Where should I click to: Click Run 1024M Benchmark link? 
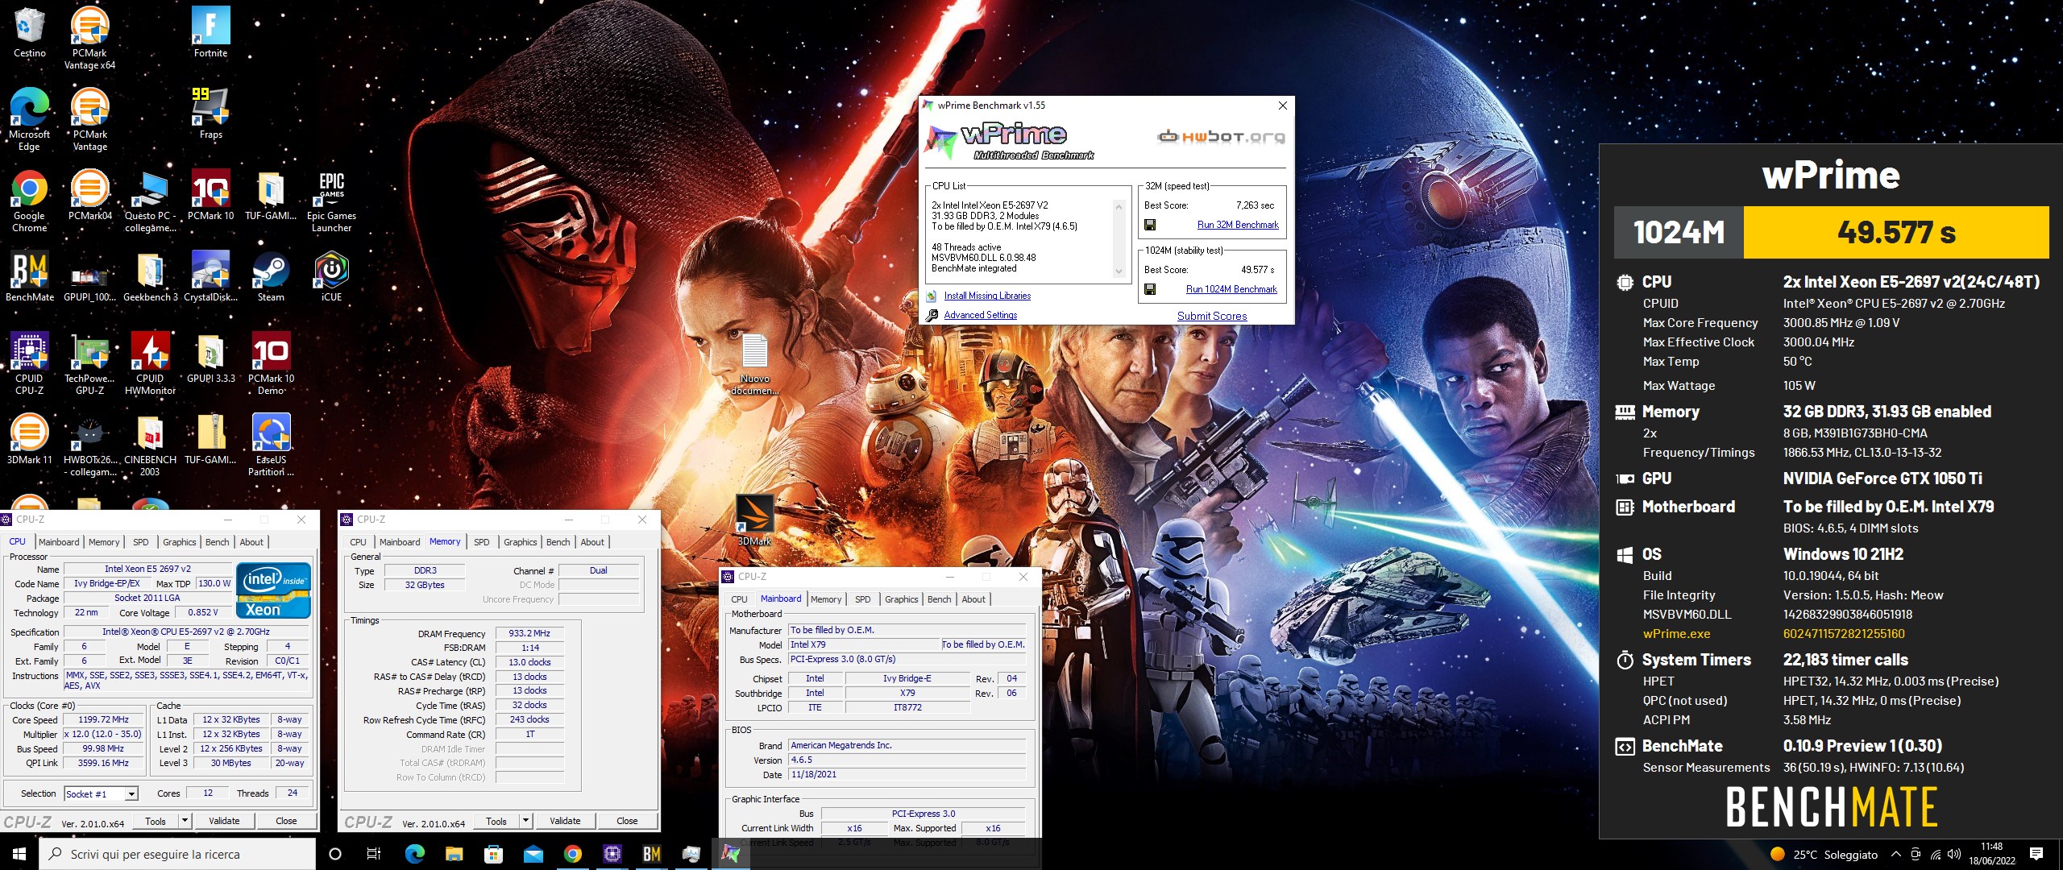click(x=1231, y=289)
